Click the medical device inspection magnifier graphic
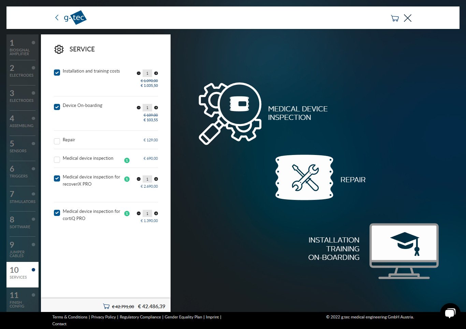This screenshot has width=466, height=329. [x=230, y=113]
